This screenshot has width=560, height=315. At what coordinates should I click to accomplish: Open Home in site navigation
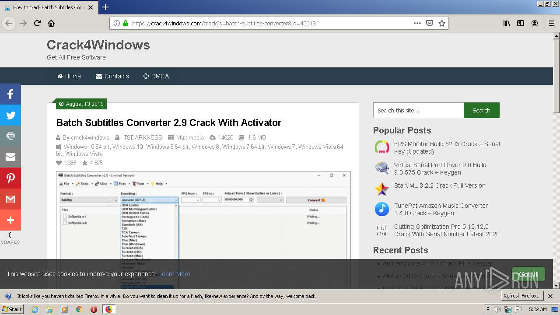(69, 76)
